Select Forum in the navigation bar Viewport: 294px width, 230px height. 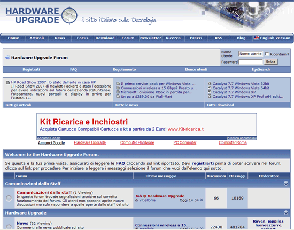[x=128, y=38]
